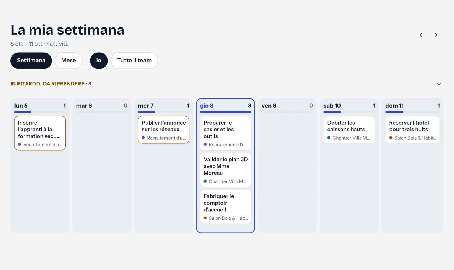Viewport: 454px width, 270px height.
Task: Open 'Inscrire l'apprenti à la formation' card
Action: tap(40, 133)
